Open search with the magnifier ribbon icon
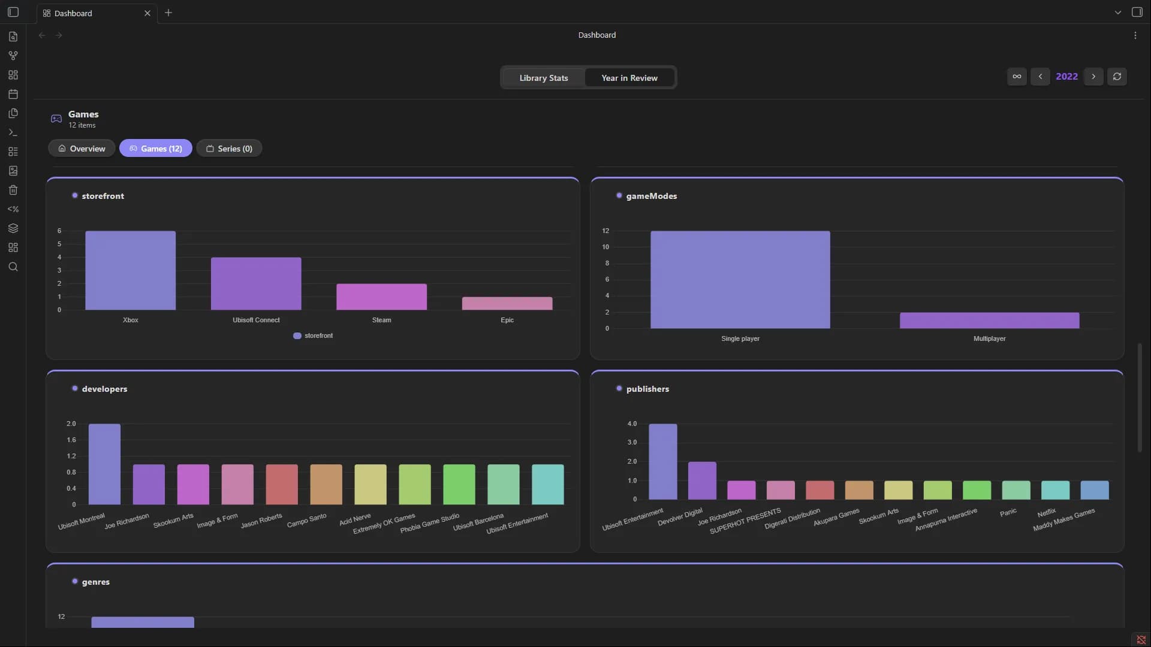 click(13, 267)
